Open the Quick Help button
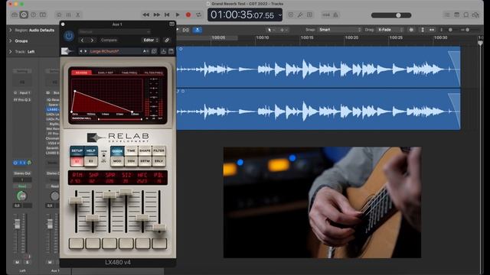The width and height of the screenshot is (490, 275). 34,15
